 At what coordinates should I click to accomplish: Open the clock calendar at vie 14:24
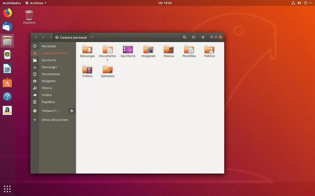(x=164, y=3)
